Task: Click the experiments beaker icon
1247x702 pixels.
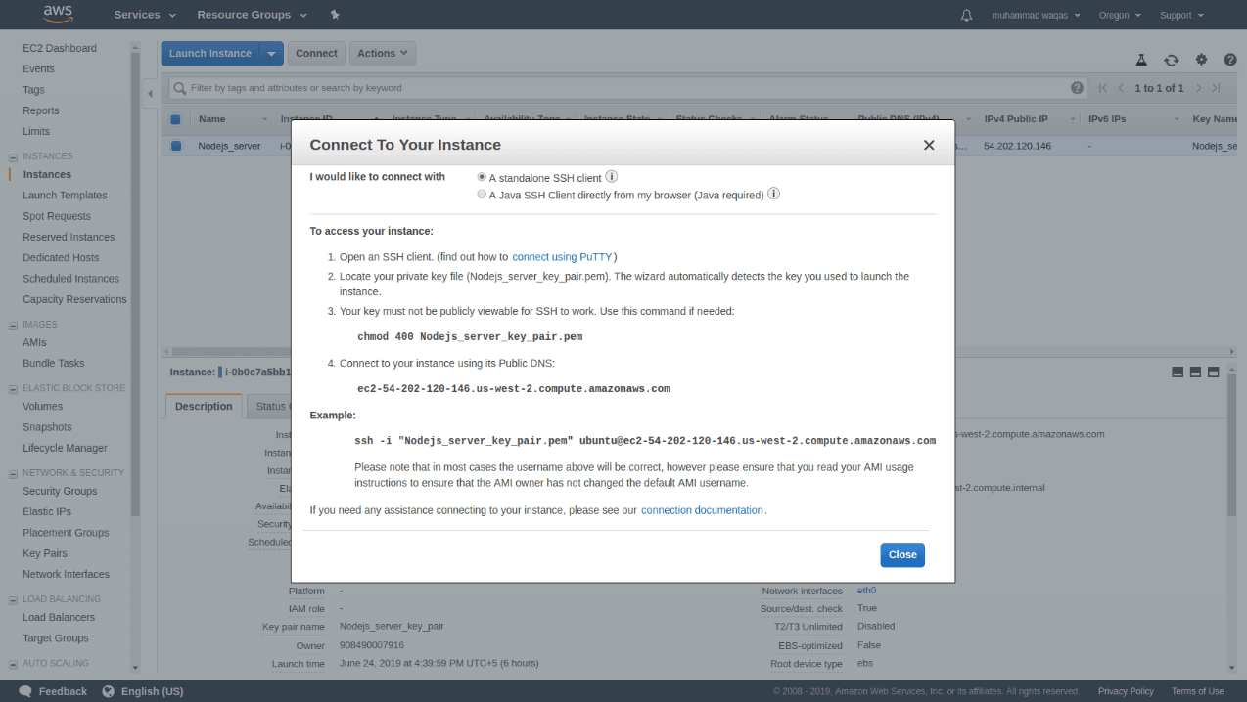Action: pyautogui.click(x=1141, y=60)
